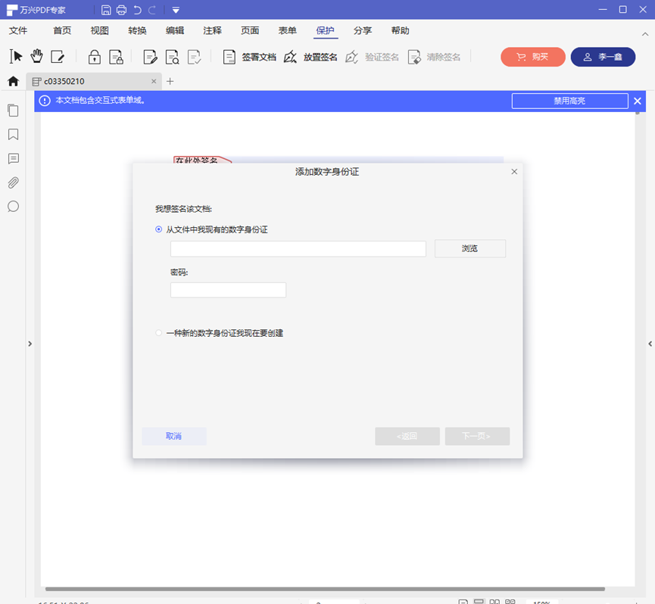Add a new tab with plus icon
Screen dimensions: 655x604
click(170, 82)
